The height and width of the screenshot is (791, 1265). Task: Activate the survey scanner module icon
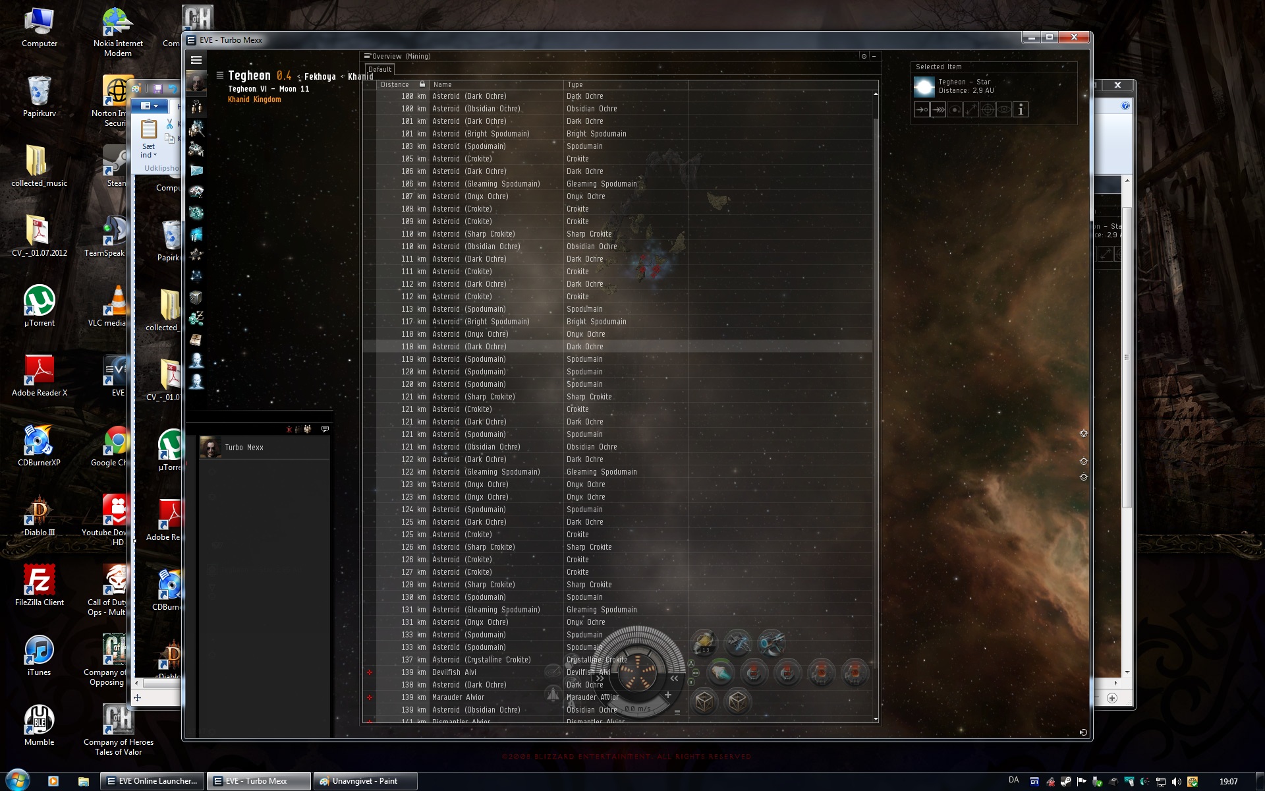point(720,673)
